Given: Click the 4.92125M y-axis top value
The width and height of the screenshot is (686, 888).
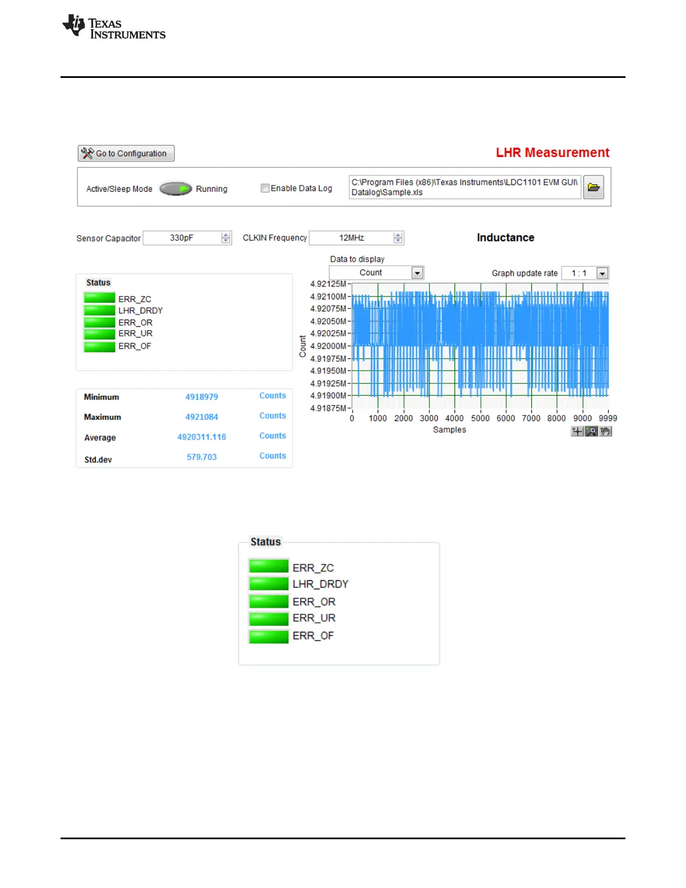Looking at the screenshot, I should point(328,284).
